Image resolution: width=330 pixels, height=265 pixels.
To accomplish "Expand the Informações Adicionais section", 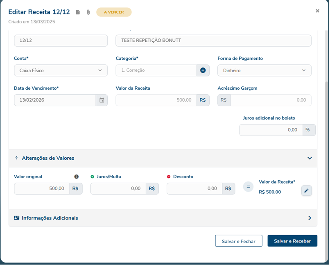I will point(310,218).
